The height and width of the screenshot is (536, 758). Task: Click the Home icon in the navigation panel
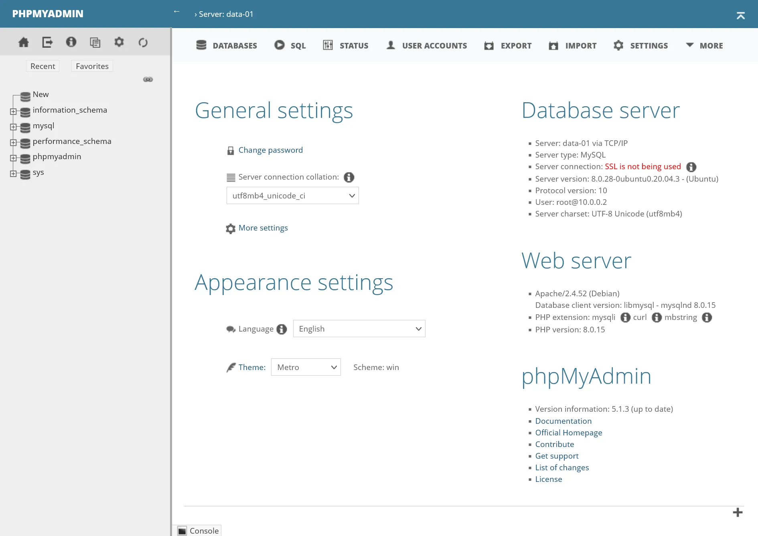pyautogui.click(x=23, y=42)
